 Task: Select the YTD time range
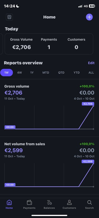point(77,73)
